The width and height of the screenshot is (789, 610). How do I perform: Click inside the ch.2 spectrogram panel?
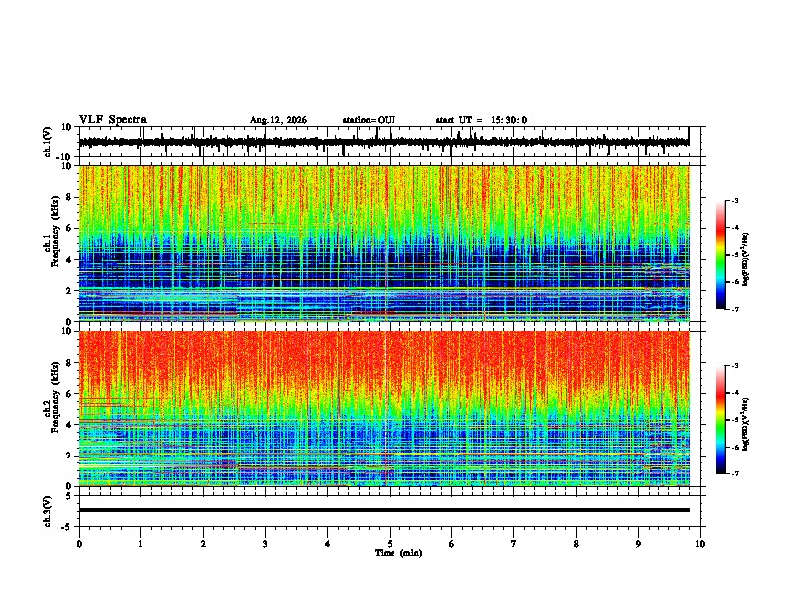pyautogui.click(x=385, y=409)
